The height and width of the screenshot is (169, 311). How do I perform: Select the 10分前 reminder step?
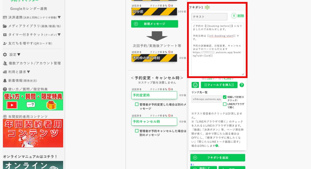click(x=154, y=12)
